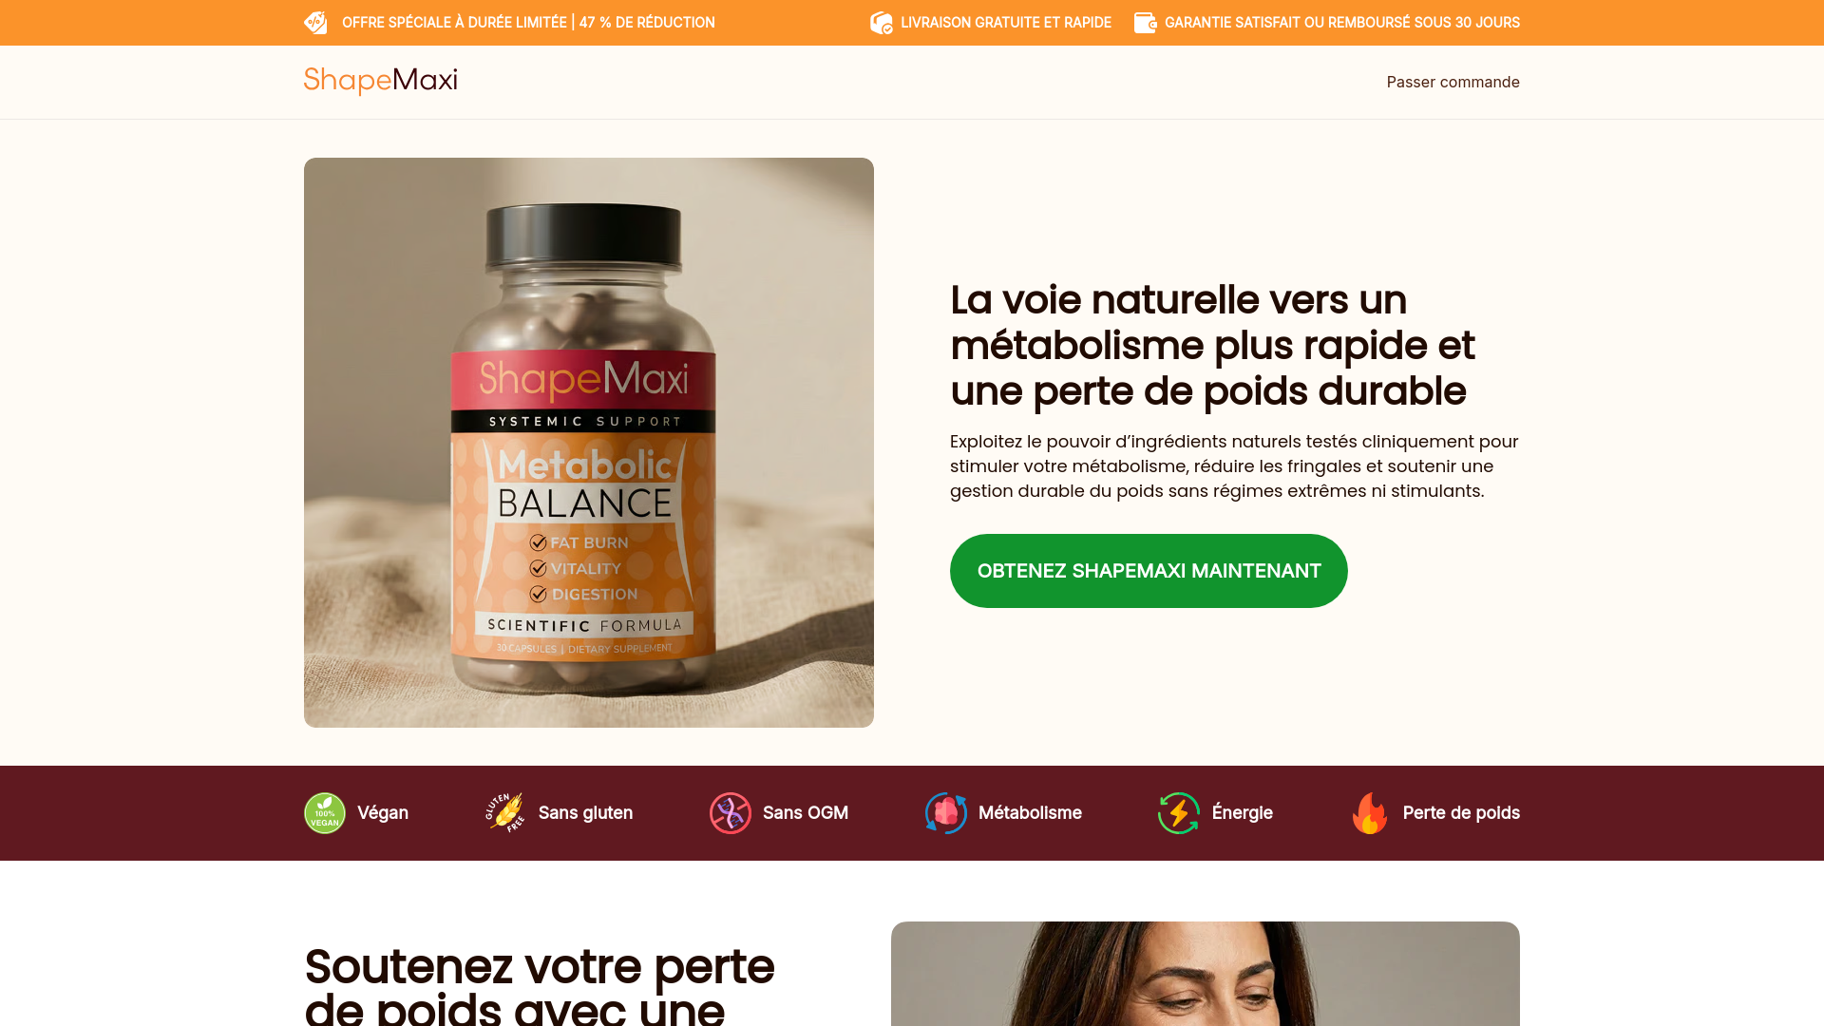This screenshot has height=1026, width=1824.
Task: Click the Soutenez votre perte de poids heading
Action: point(540,985)
